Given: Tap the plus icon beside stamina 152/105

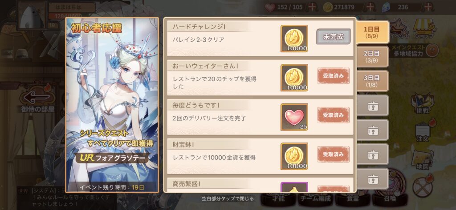Looking at the screenshot, I should pyautogui.click(x=312, y=7).
